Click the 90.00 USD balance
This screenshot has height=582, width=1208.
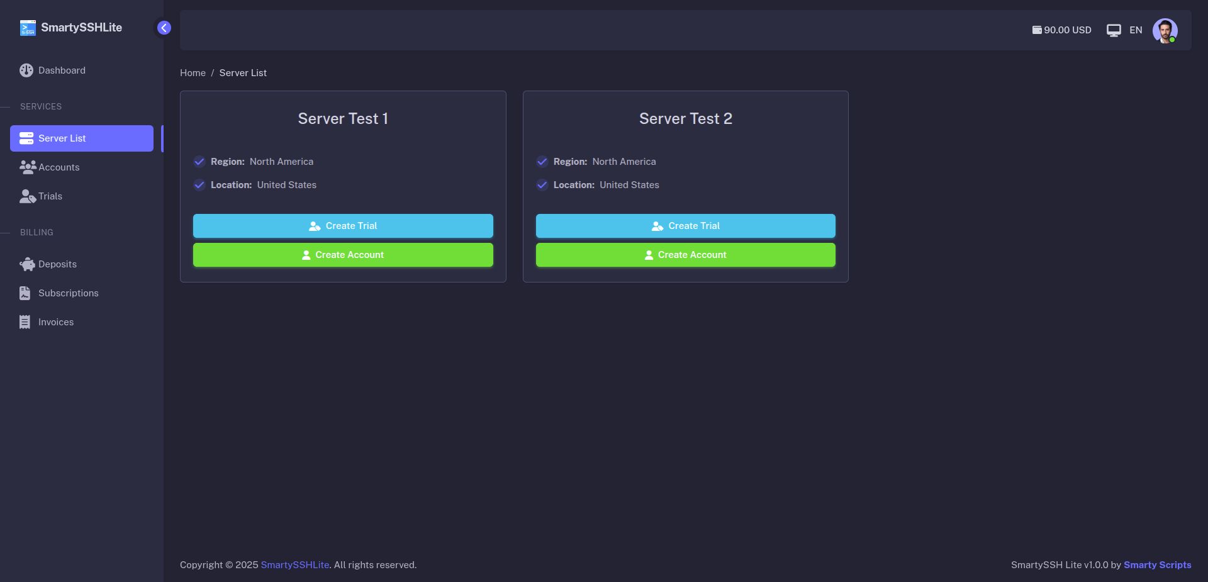pyautogui.click(x=1068, y=30)
